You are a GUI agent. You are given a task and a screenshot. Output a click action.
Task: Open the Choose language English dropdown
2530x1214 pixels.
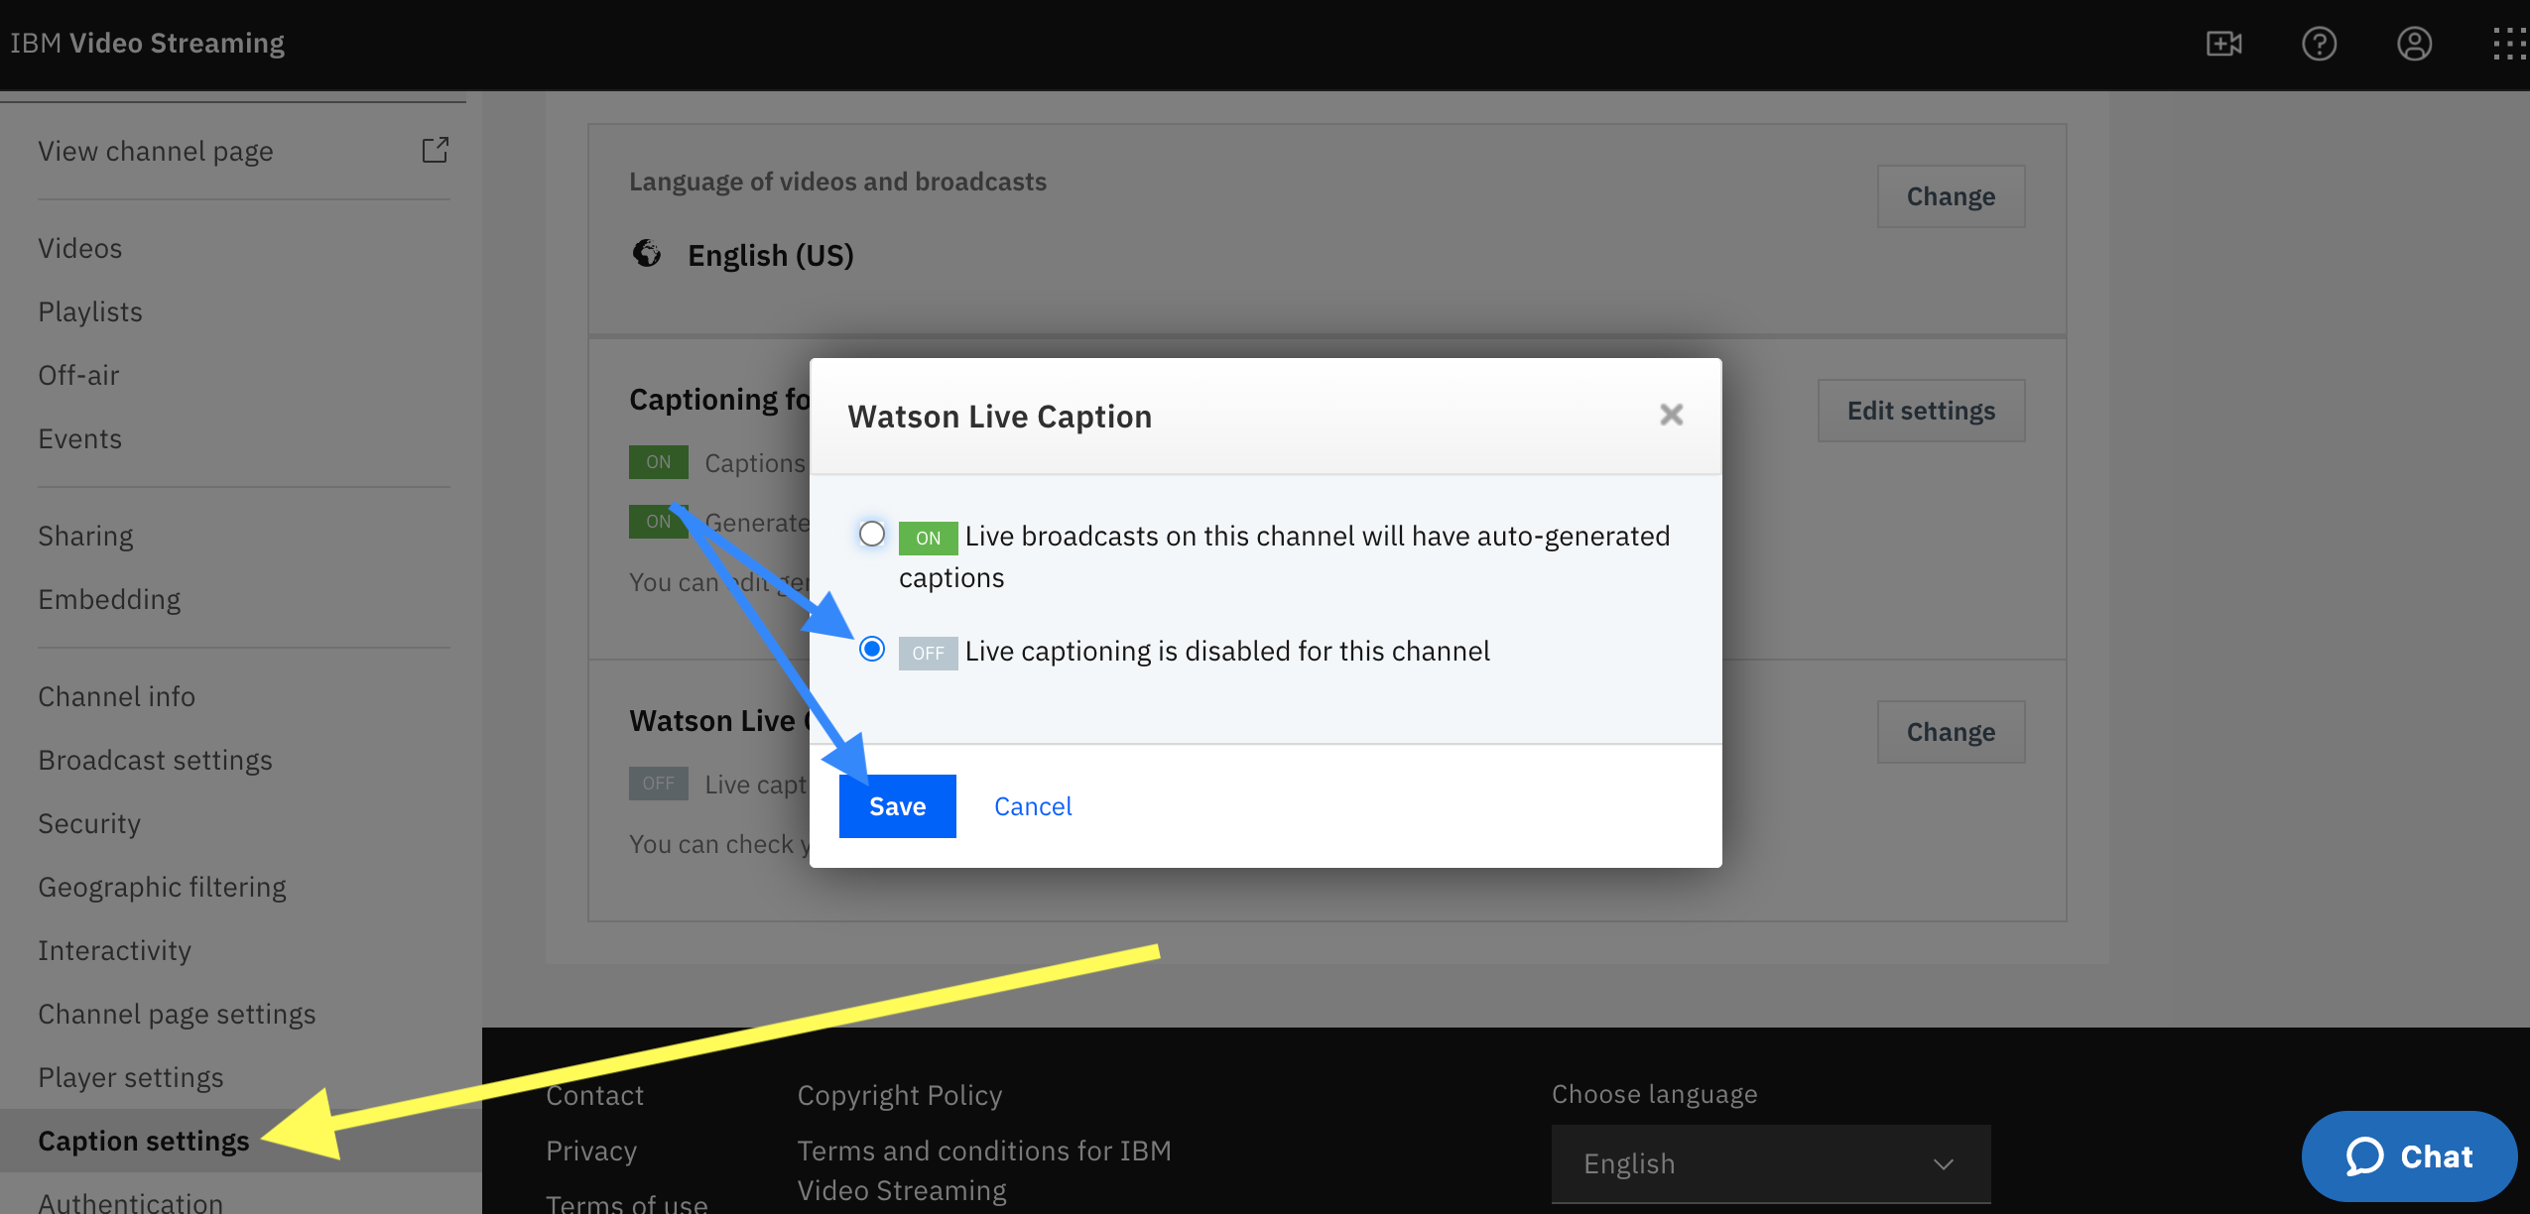(1771, 1163)
